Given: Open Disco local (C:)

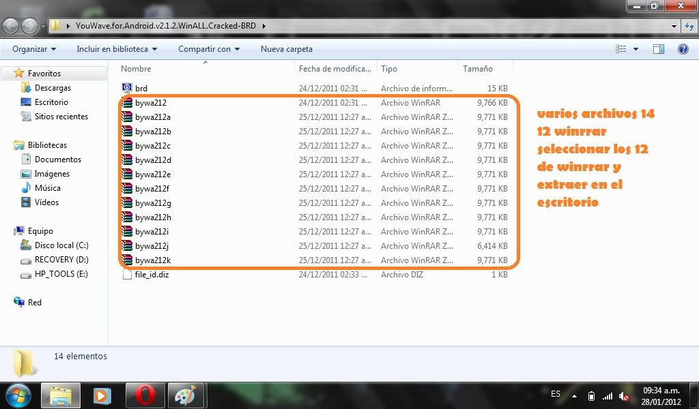Looking at the screenshot, I should pos(61,245).
